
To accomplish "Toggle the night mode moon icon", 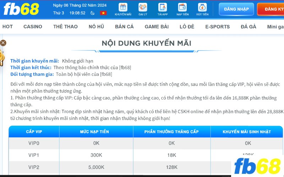I will click(x=92, y=13).
